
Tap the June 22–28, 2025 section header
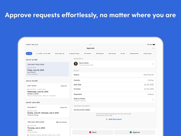[32, 81]
